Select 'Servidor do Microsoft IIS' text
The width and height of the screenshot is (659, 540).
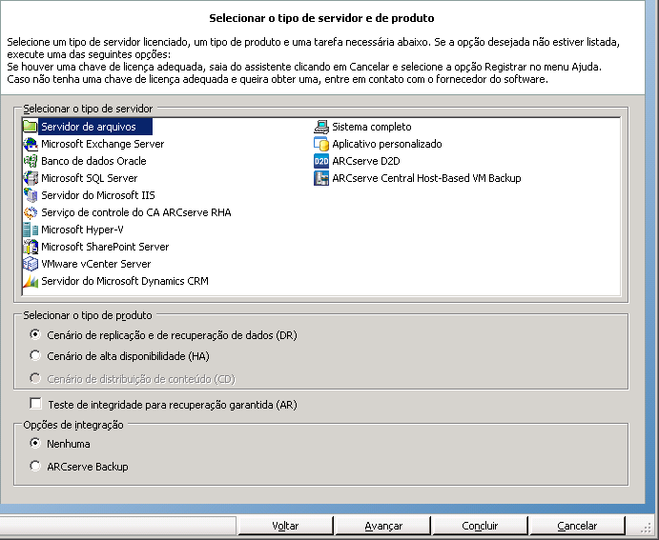[98, 195]
